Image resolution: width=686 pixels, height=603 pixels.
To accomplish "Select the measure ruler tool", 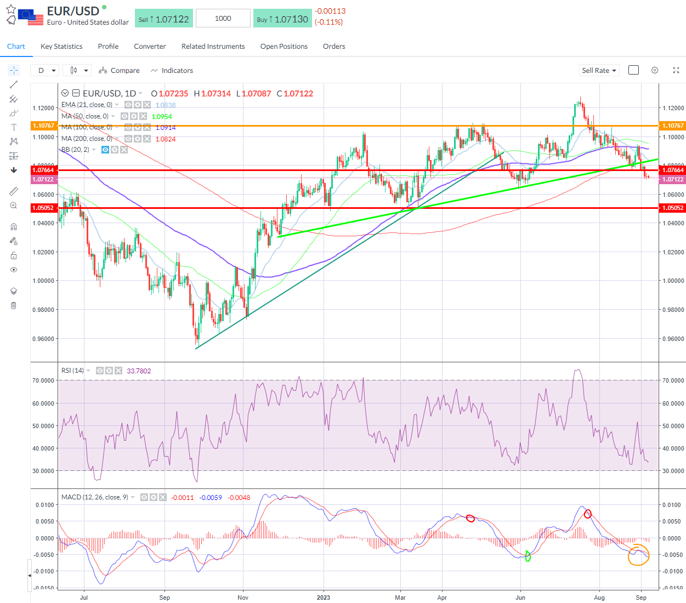I will [13, 191].
